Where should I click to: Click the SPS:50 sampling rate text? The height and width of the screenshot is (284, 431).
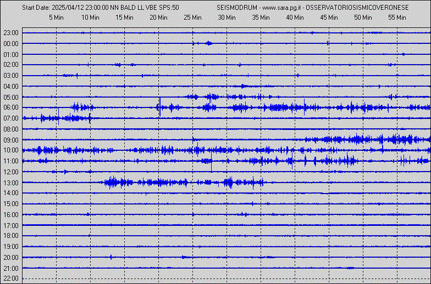(x=169, y=8)
